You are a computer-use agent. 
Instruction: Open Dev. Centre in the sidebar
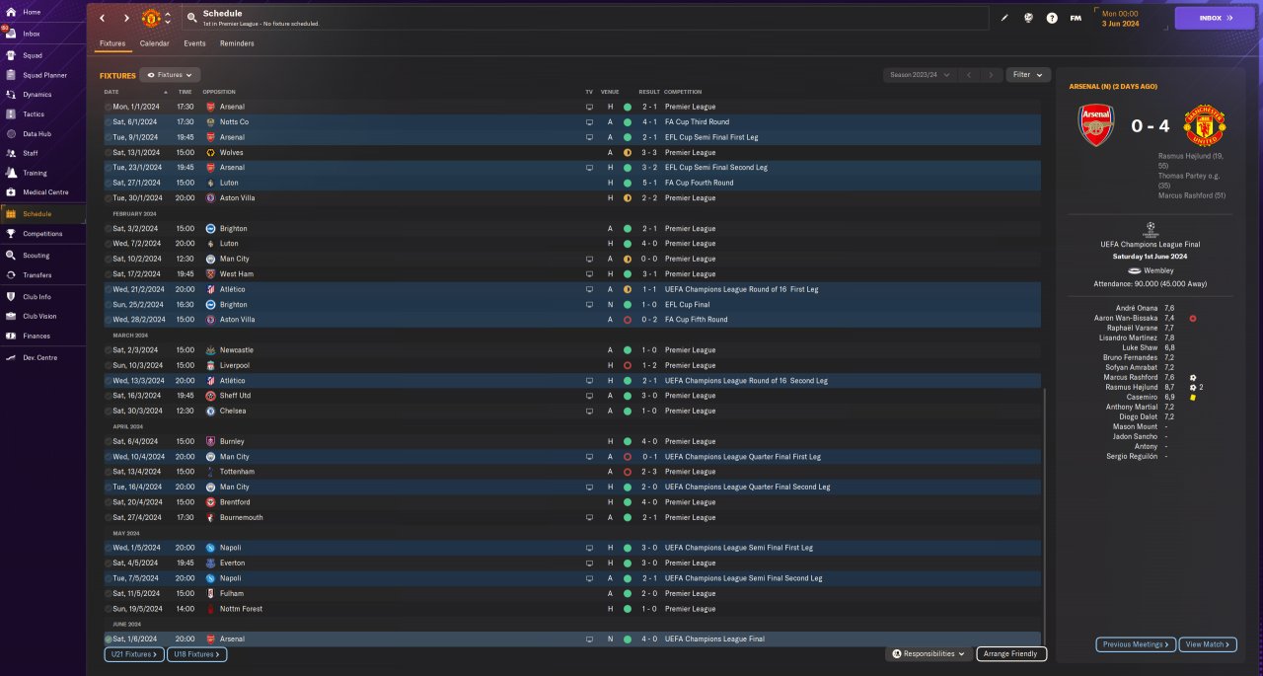38,358
